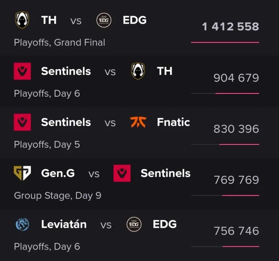This screenshot has width=279, height=261.
Task: Click the EDG logo in Grand Final row
Action: 104,20
